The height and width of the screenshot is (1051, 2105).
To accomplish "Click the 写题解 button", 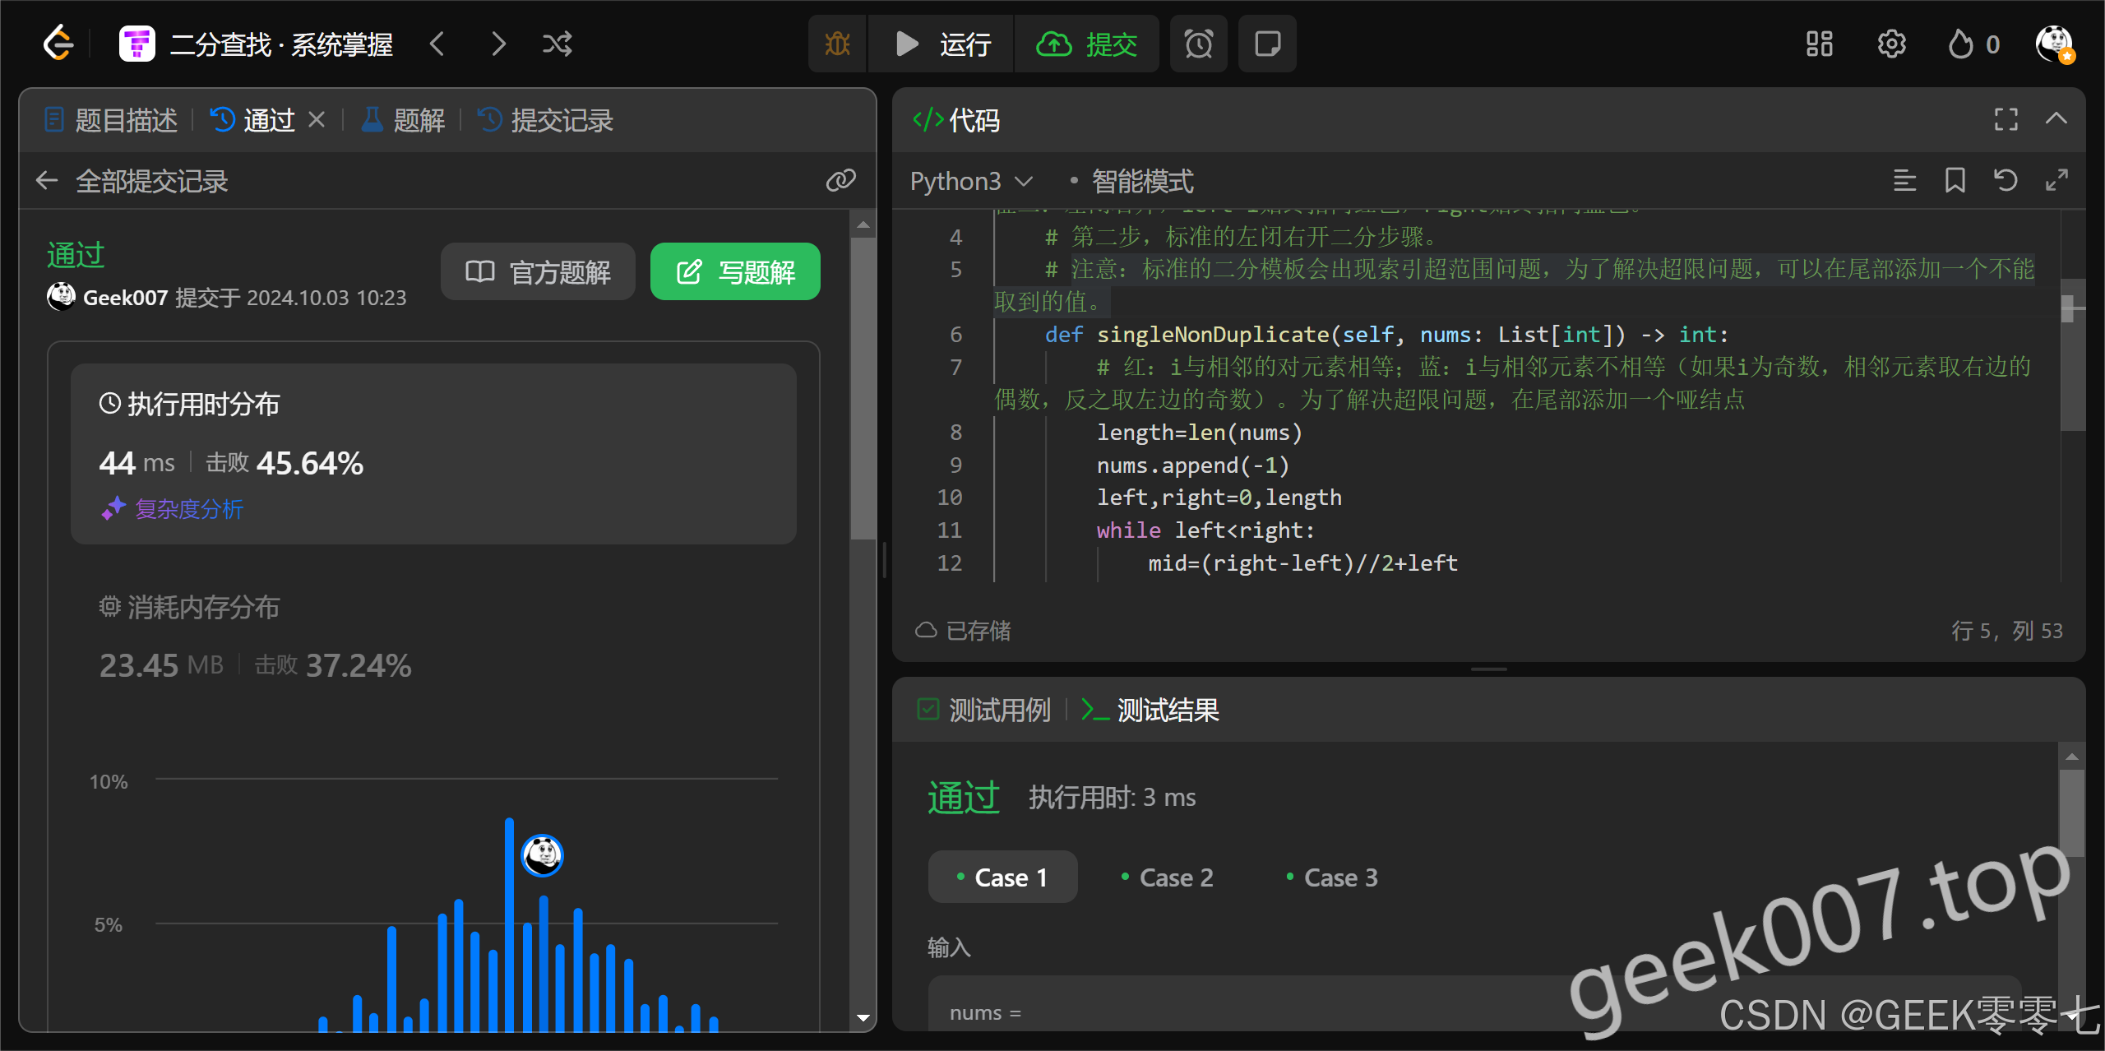I will coord(735,271).
